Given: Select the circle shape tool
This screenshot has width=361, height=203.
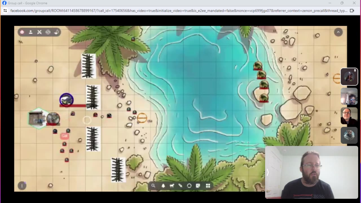Looking at the screenshot, I should click(189, 186).
